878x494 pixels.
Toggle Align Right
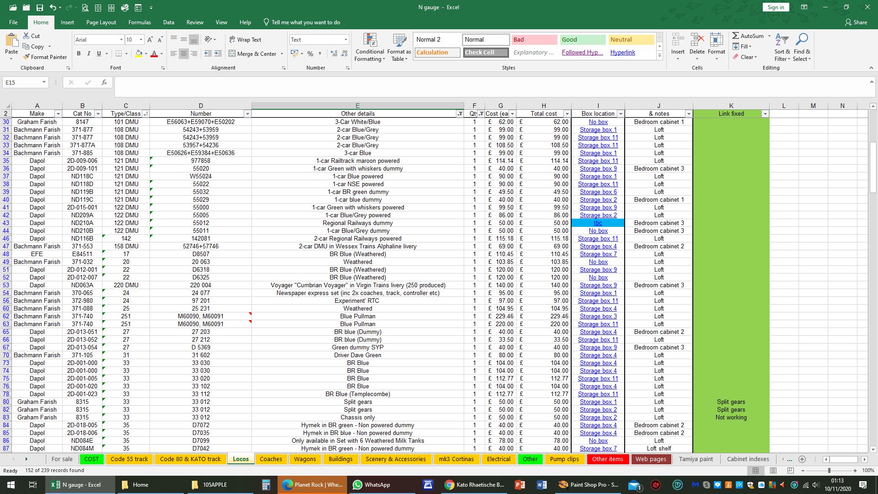tap(194, 54)
